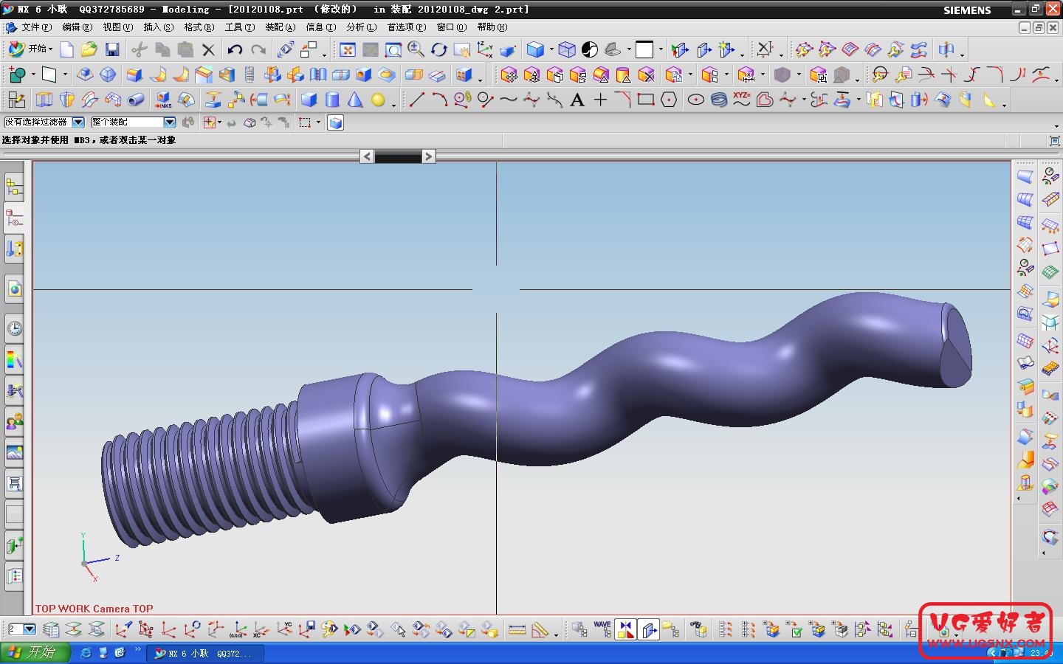The width and height of the screenshot is (1063, 664).
Task: Select the Zoom magnifier tool
Action: tap(416, 49)
